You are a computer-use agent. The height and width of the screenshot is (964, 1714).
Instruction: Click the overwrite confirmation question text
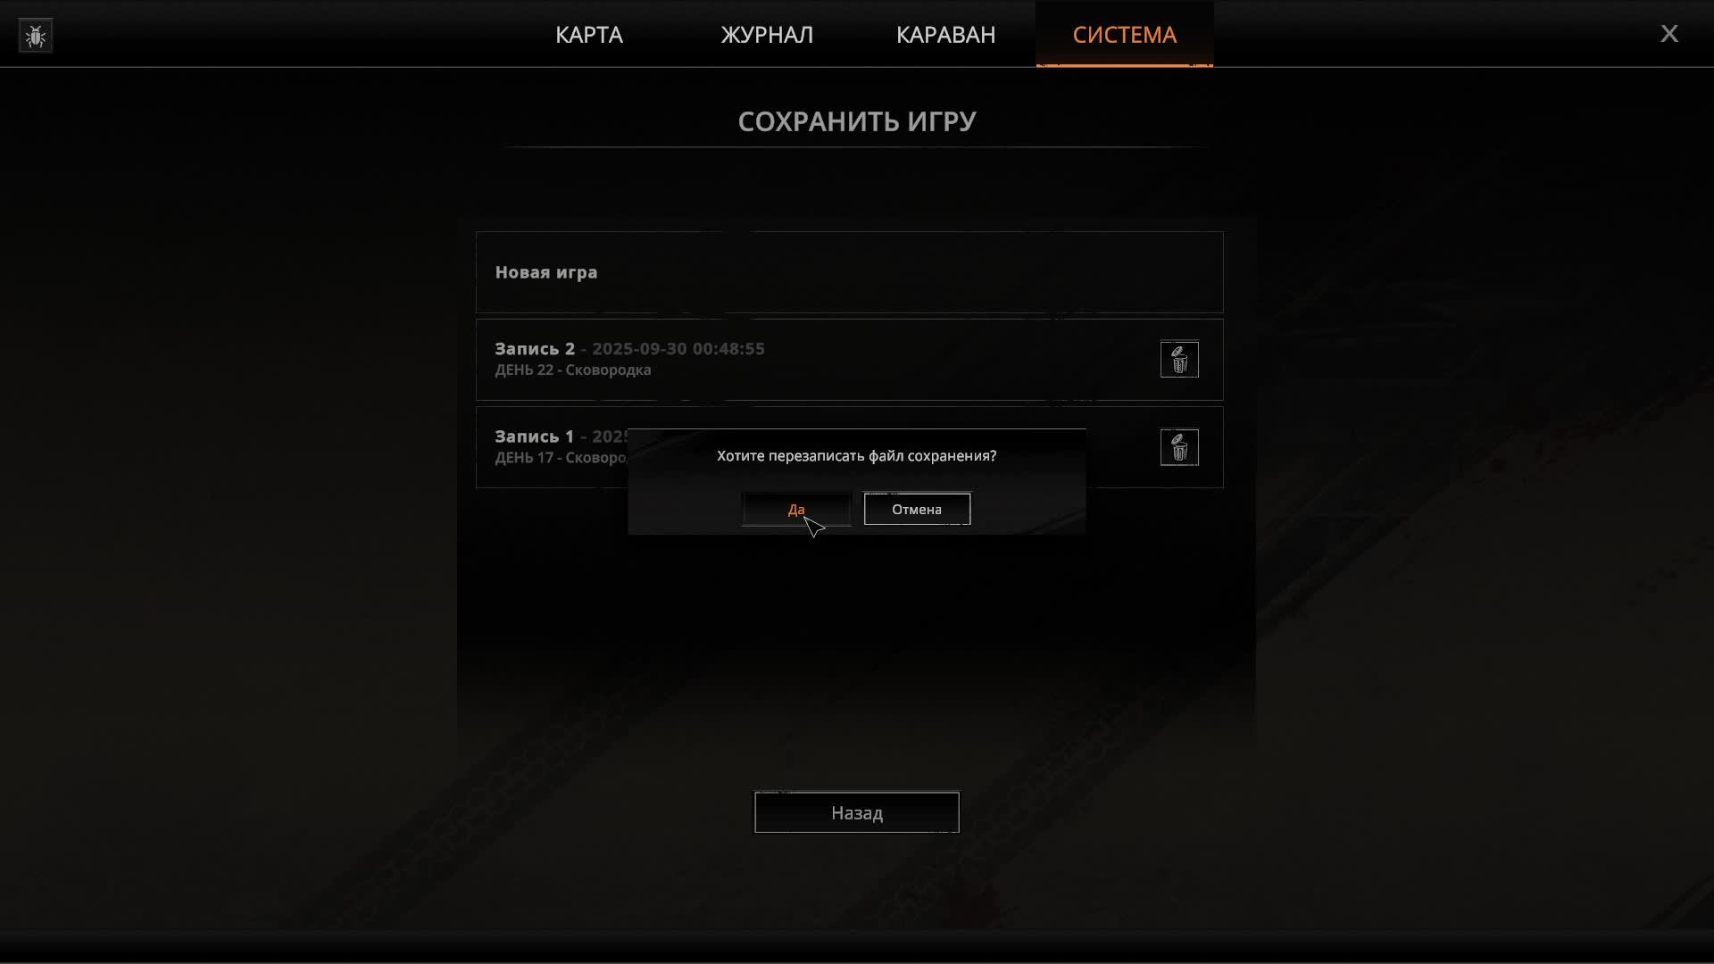click(857, 456)
